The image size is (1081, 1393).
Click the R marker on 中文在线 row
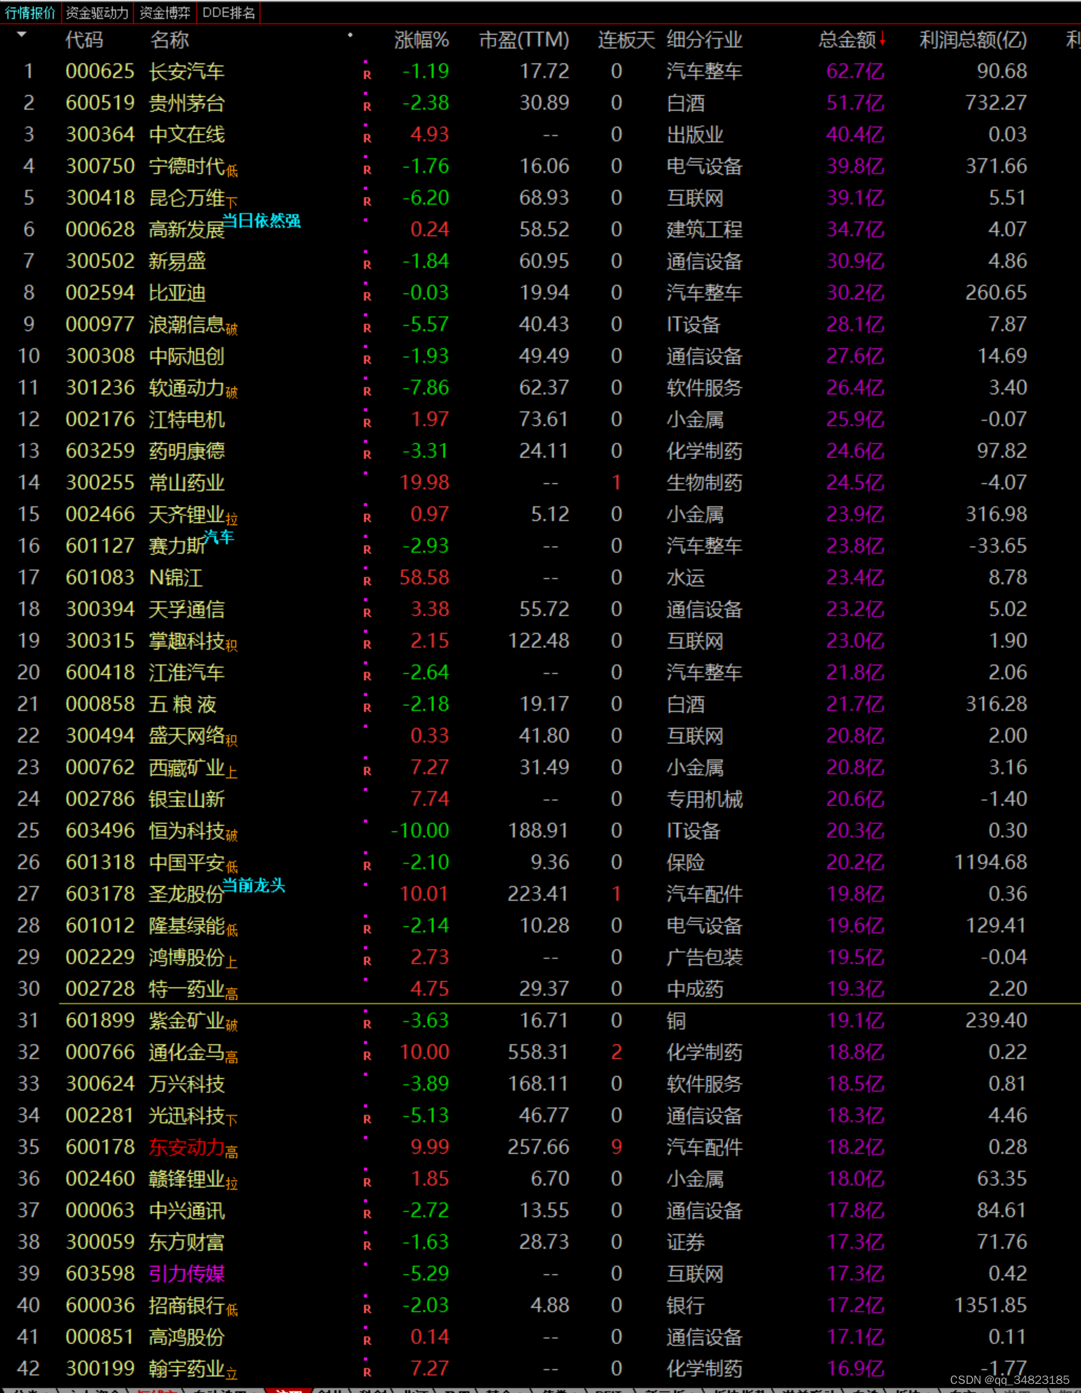[367, 137]
